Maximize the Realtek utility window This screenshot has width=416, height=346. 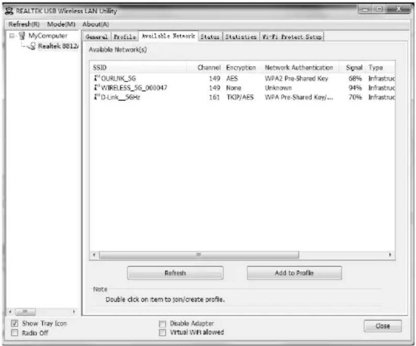[x=379, y=9]
